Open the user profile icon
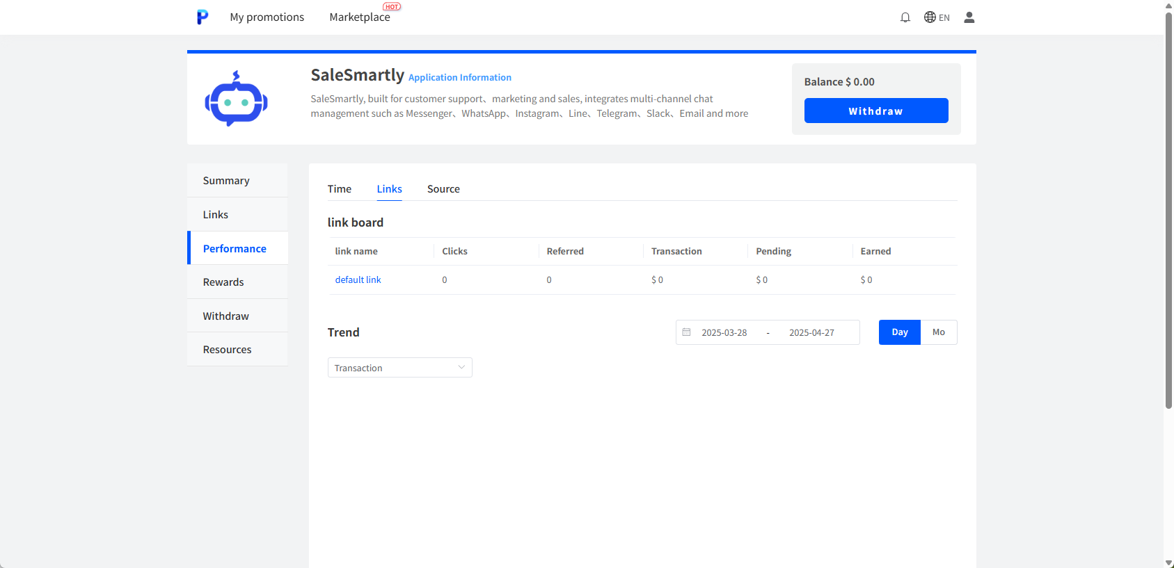 [969, 17]
